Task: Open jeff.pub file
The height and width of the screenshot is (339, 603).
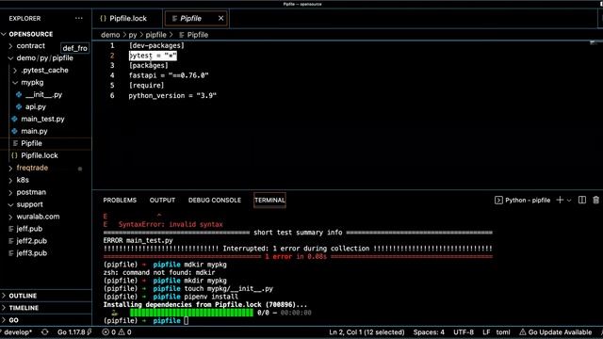Action: 29,229
